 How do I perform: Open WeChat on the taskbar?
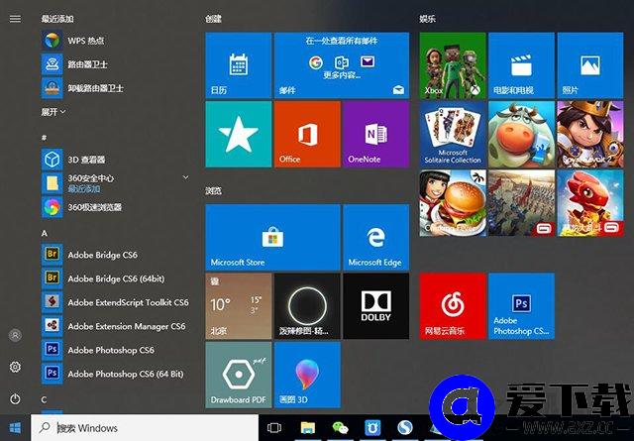click(340, 428)
